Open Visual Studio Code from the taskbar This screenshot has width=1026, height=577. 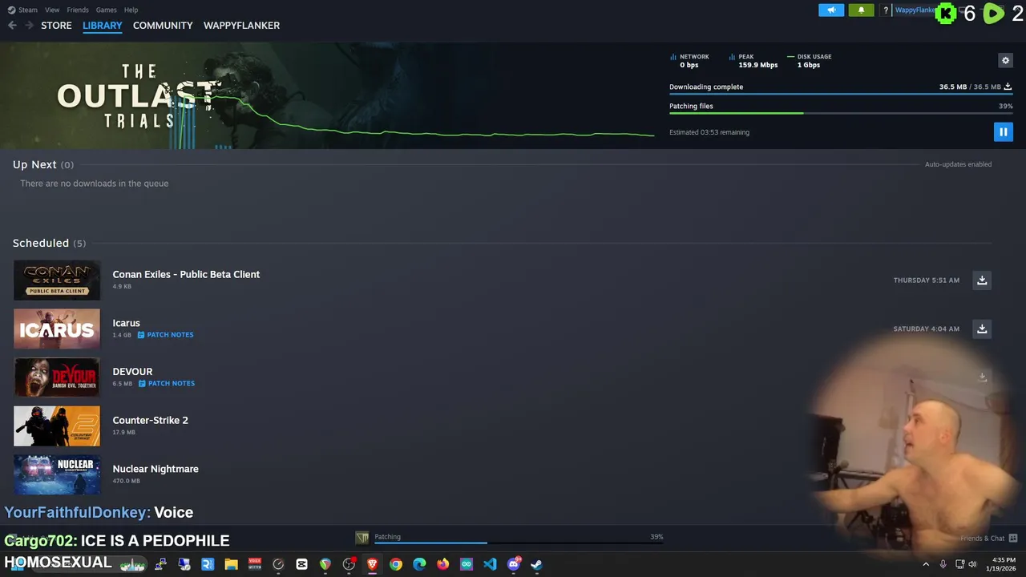pos(490,564)
